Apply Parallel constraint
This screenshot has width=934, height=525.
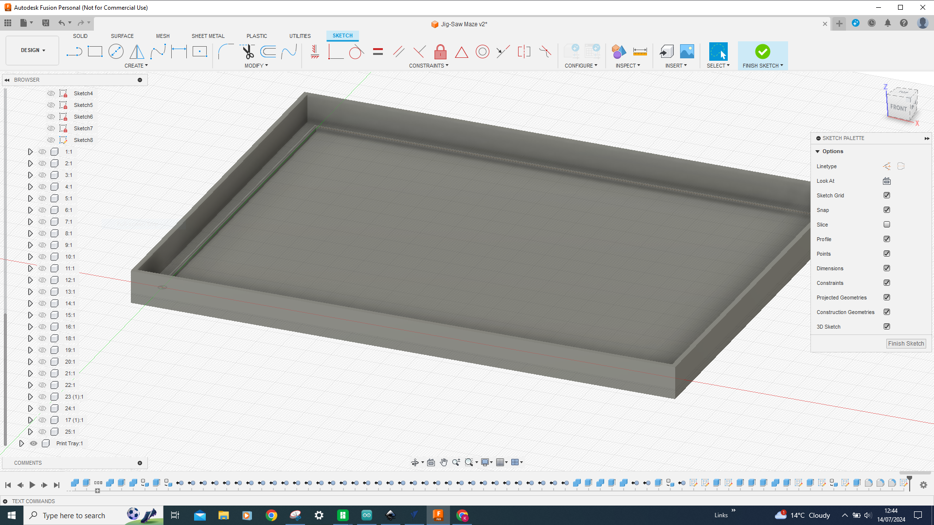pyautogui.click(x=399, y=52)
